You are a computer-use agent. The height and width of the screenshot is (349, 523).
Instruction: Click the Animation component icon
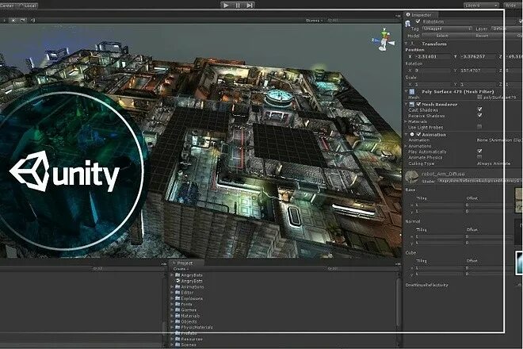coord(412,134)
